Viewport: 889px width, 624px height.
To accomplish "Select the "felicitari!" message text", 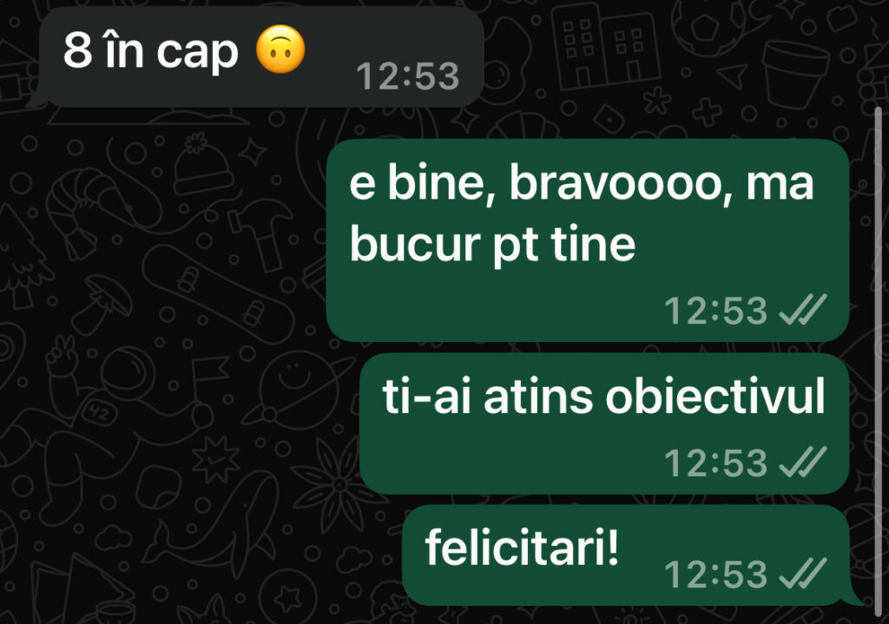I will [522, 547].
